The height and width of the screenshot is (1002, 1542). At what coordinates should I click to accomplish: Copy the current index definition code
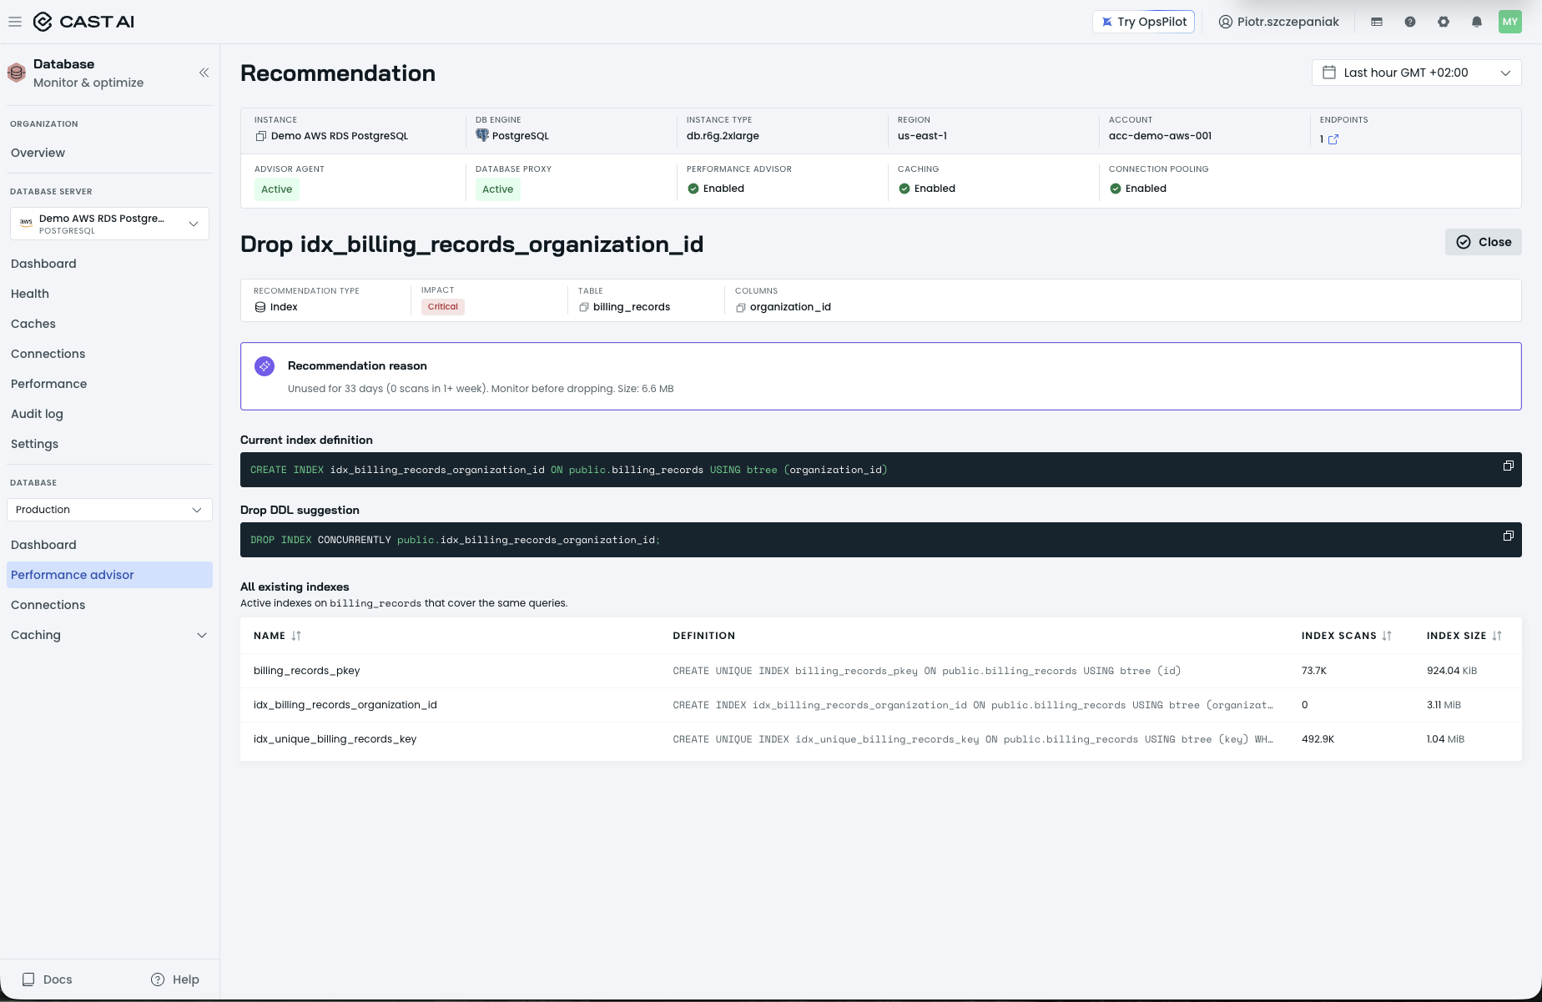(x=1508, y=466)
